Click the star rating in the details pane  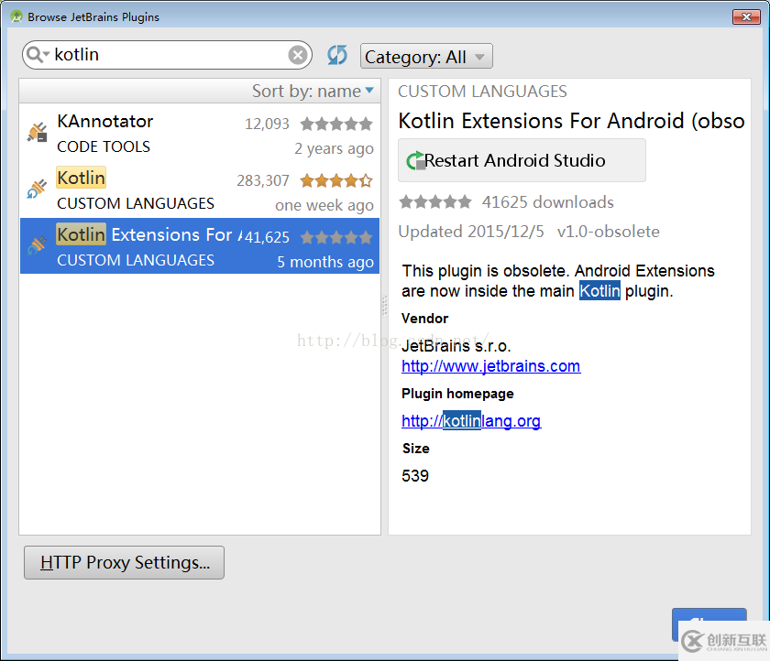coord(435,202)
